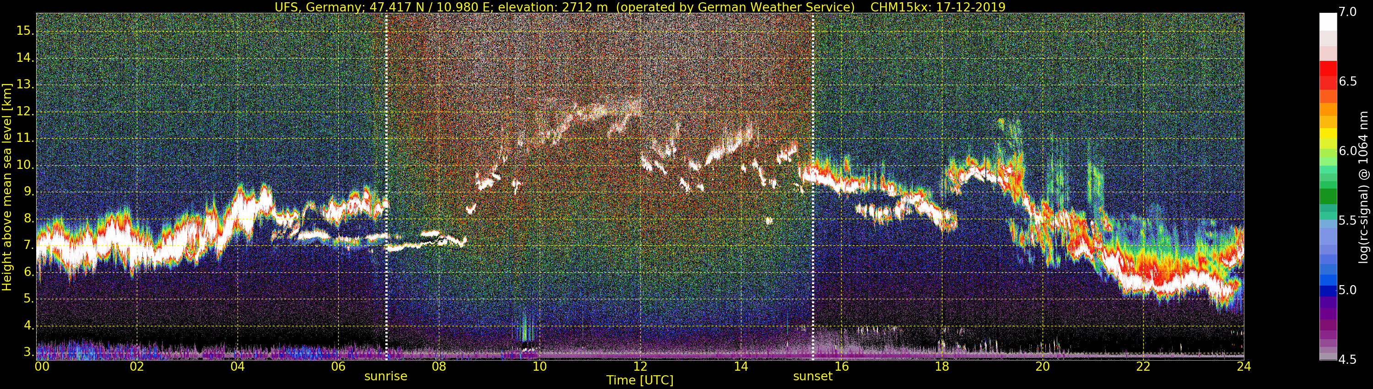Image resolution: width=1373 pixels, height=389 pixels.
Task: Click the 7.0 value on the colorbar
Action: 1348,12
